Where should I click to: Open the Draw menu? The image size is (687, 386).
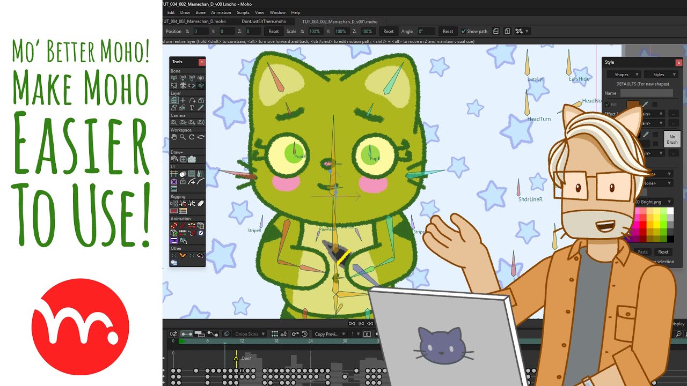click(x=185, y=12)
